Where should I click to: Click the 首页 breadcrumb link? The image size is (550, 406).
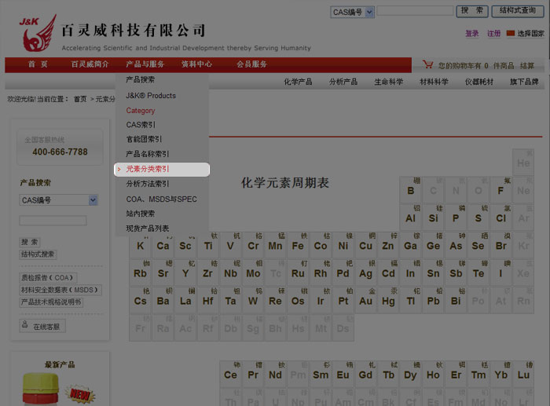[x=80, y=99]
